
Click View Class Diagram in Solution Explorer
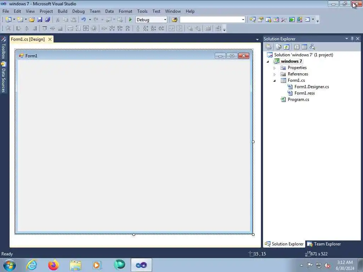pos(312,47)
